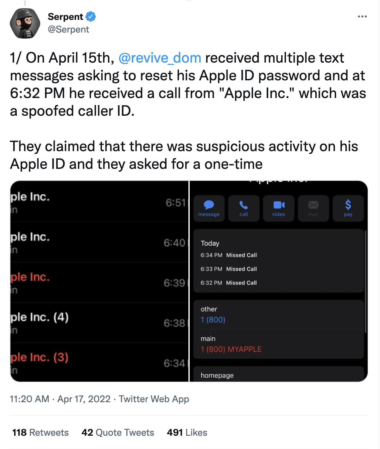Enlarge the left call log screenshot
This screenshot has height=449, width=380.
[100, 280]
